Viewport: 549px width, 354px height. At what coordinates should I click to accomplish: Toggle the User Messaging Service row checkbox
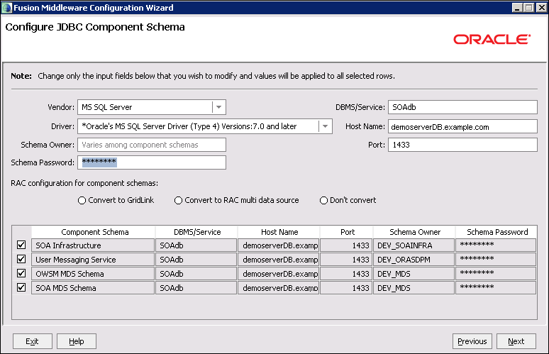[x=21, y=259]
